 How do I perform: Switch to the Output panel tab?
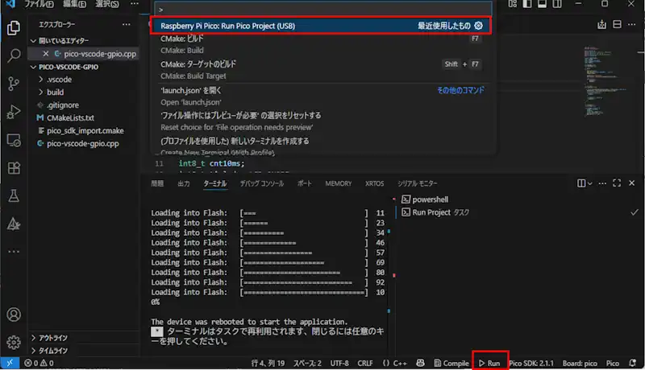coord(184,183)
